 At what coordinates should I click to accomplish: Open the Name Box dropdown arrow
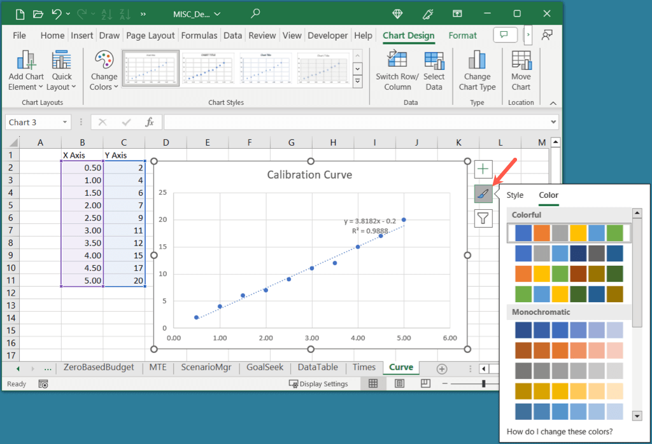pyautogui.click(x=65, y=122)
